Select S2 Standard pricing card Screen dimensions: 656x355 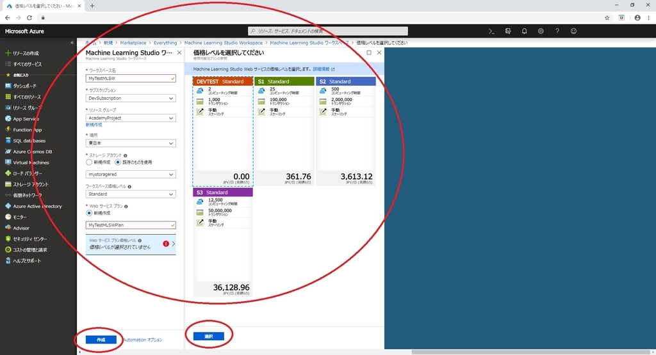[x=345, y=131]
